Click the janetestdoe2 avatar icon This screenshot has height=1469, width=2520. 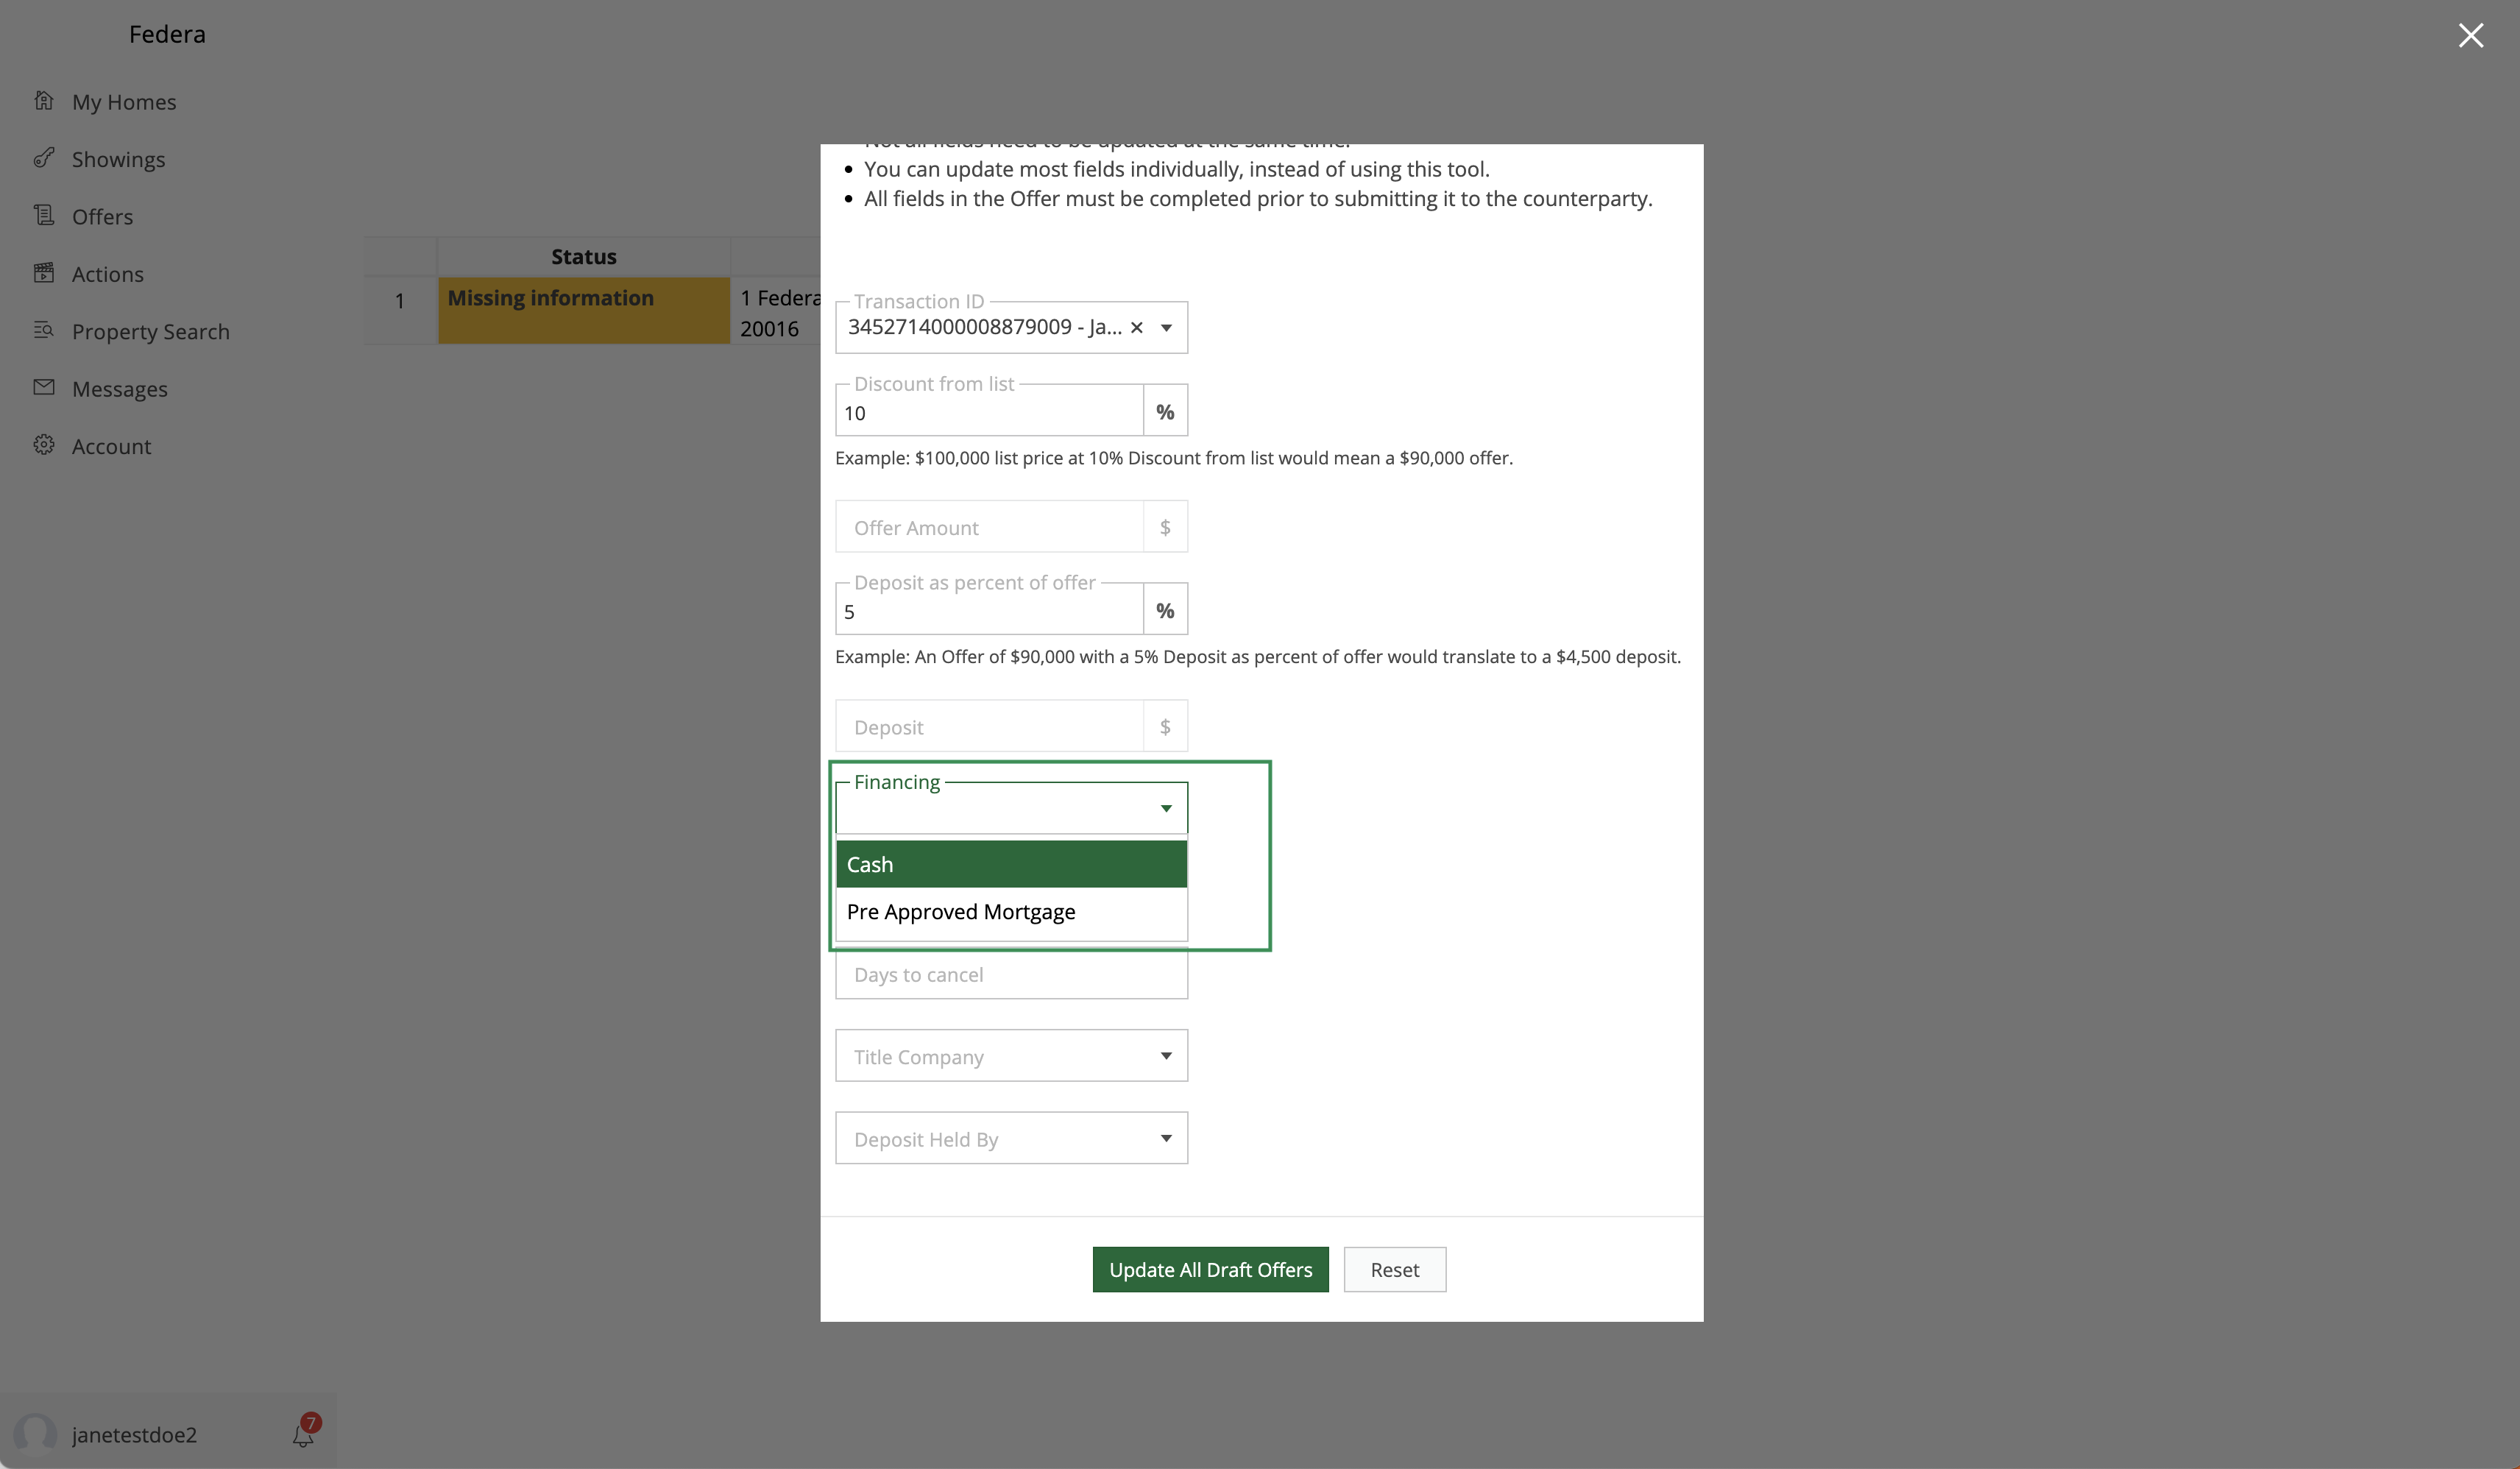pos(36,1433)
